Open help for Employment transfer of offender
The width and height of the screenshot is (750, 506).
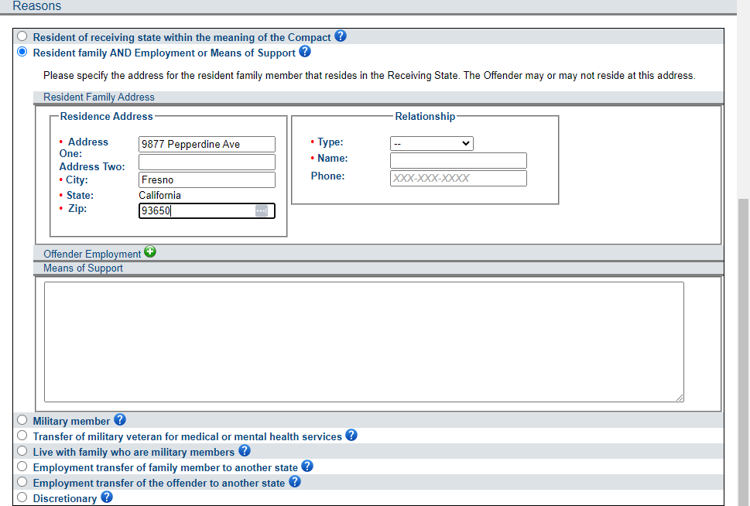[x=295, y=481]
